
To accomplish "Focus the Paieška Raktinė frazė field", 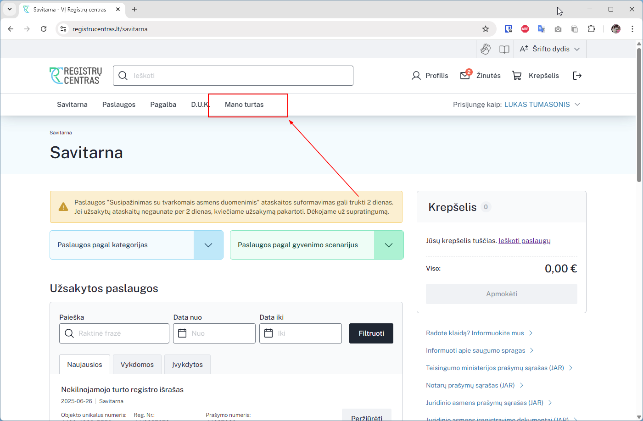I will point(114,333).
